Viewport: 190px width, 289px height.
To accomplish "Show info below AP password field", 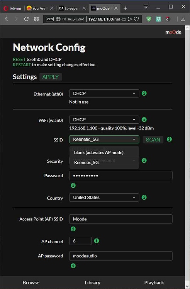I will 73,265.
